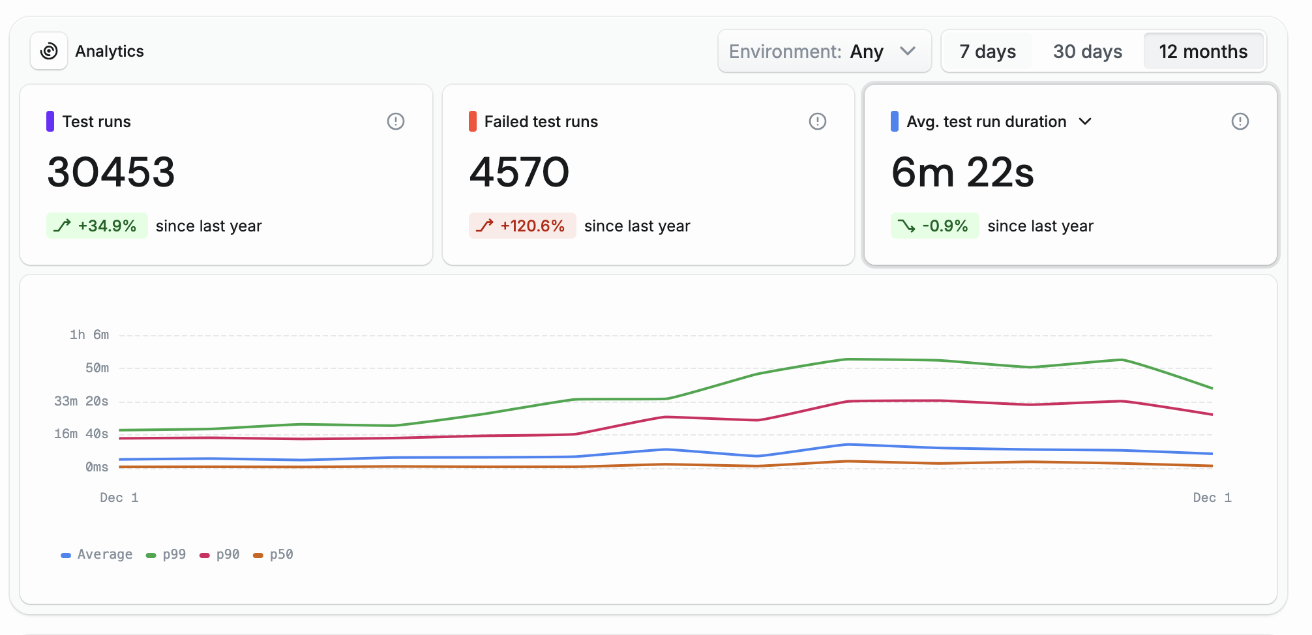Select the Test runs card
This screenshot has width=1312, height=635.
[x=226, y=175]
